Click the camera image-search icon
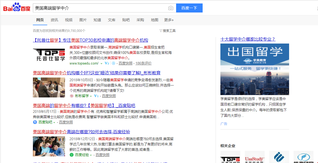Viewport: 318px width, 163px height. tap(171, 8)
